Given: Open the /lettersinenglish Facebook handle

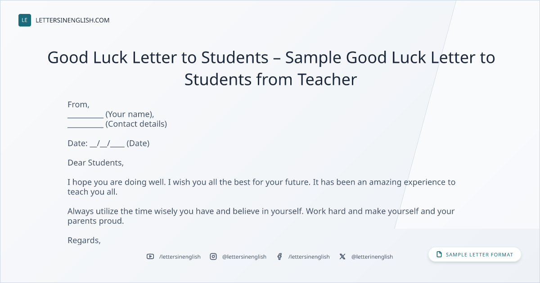Looking at the screenshot, I should click(x=309, y=256).
